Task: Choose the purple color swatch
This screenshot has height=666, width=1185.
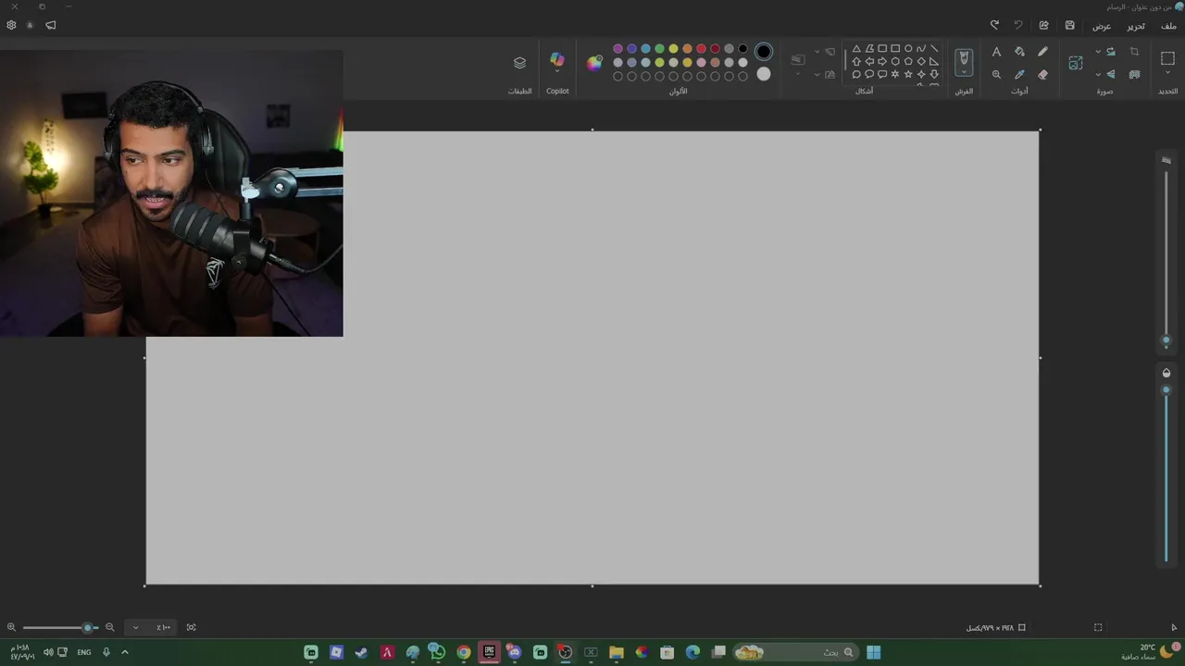Action: [617, 49]
